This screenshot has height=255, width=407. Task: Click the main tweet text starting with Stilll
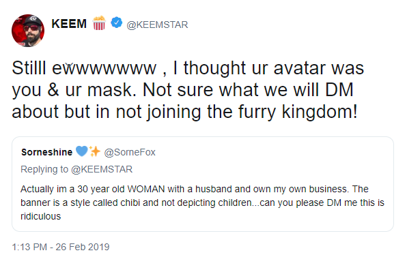coord(188,90)
